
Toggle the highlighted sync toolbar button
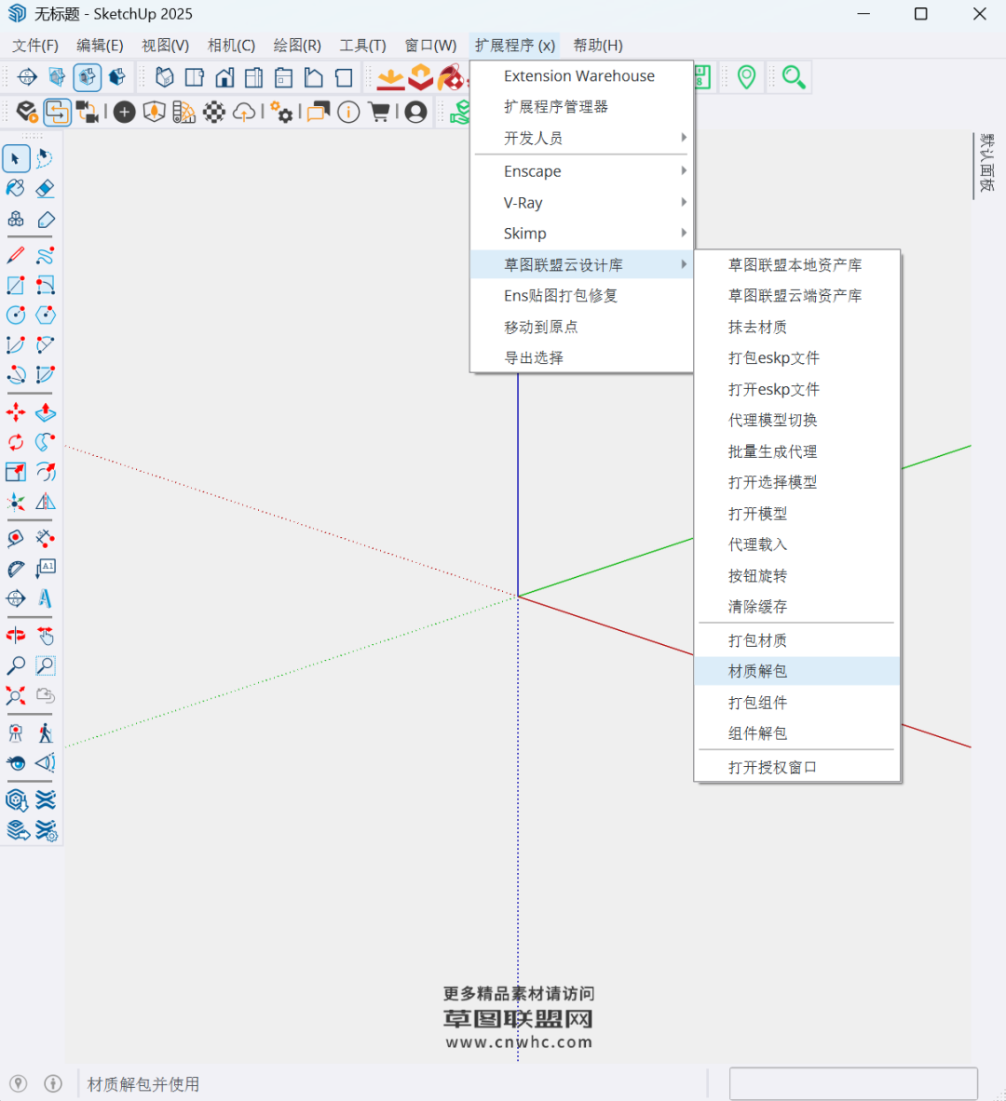(x=58, y=113)
